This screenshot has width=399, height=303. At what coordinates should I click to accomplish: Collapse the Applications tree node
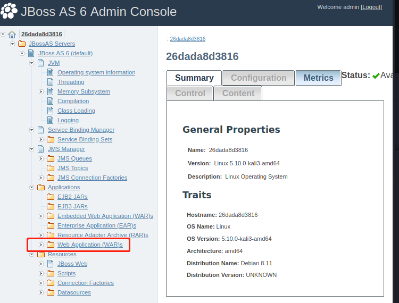pyautogui.click(x=32, y=187)
